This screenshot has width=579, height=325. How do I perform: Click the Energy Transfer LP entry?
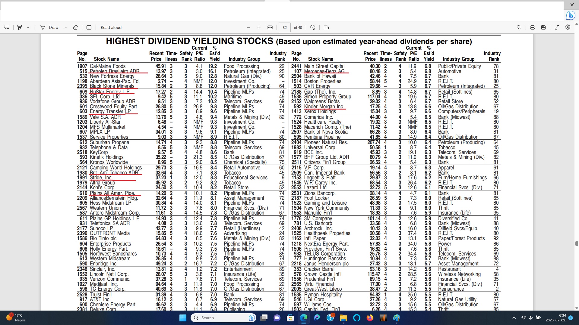click(x=110, y=111)
